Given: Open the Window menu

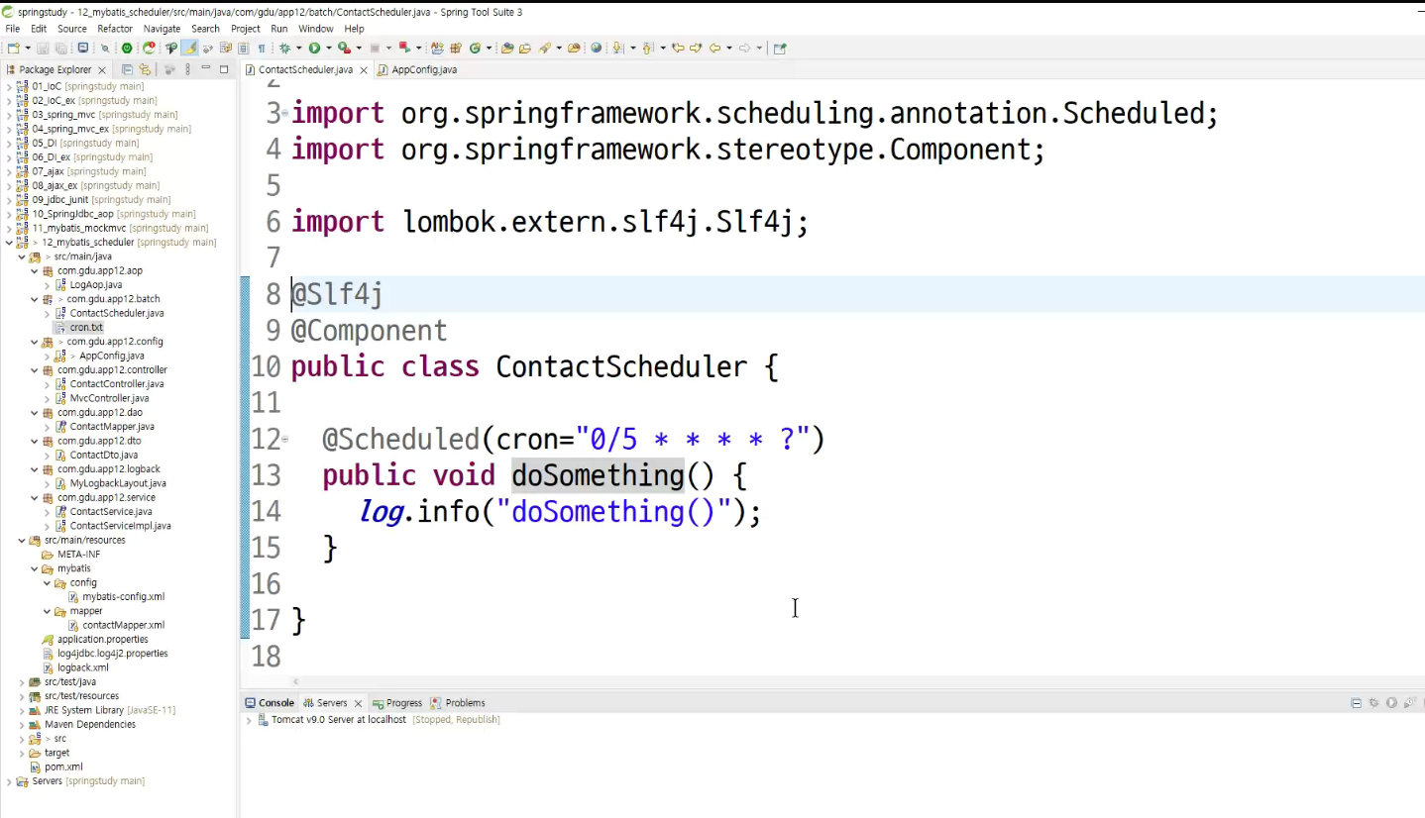Looking at the screenshot, I should (315, 29).
